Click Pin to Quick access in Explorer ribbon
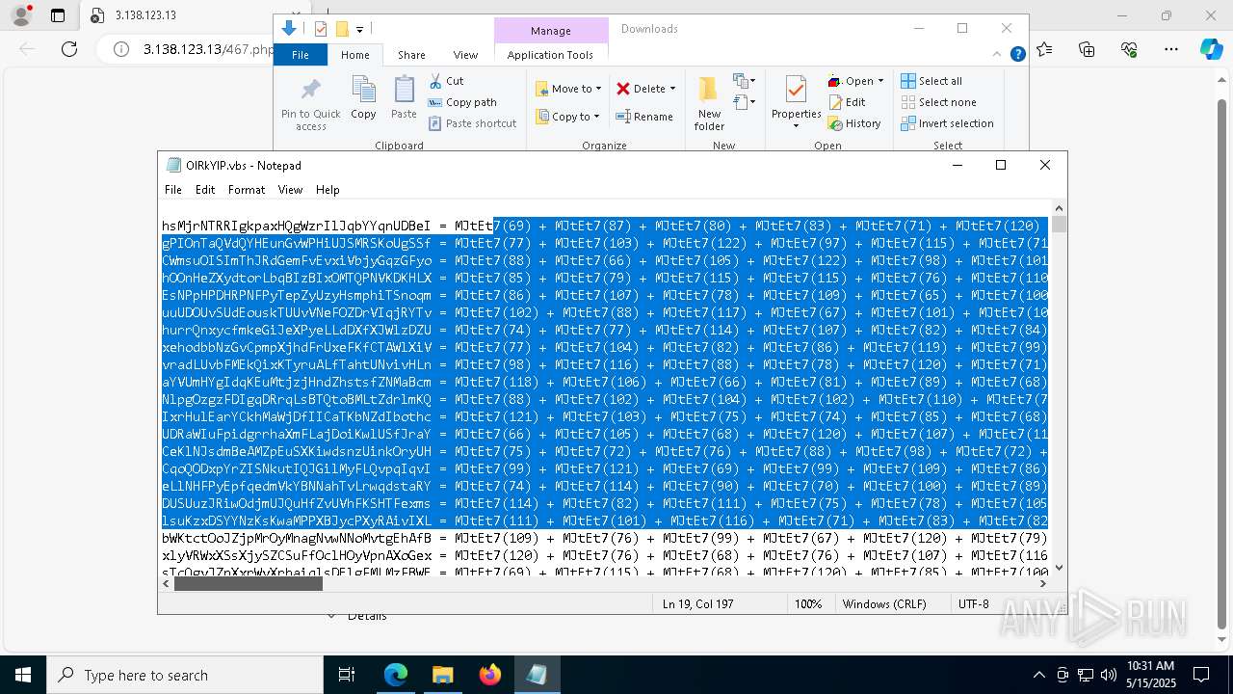 pyautogui.click(x=310, y=104)
